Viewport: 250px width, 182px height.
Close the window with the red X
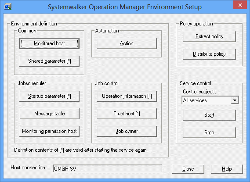pyautogui.click(x=240, y=5)
